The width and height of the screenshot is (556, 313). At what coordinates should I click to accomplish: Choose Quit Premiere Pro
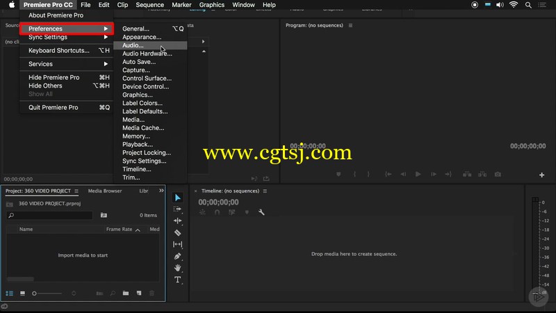click(x=67, y=108)
